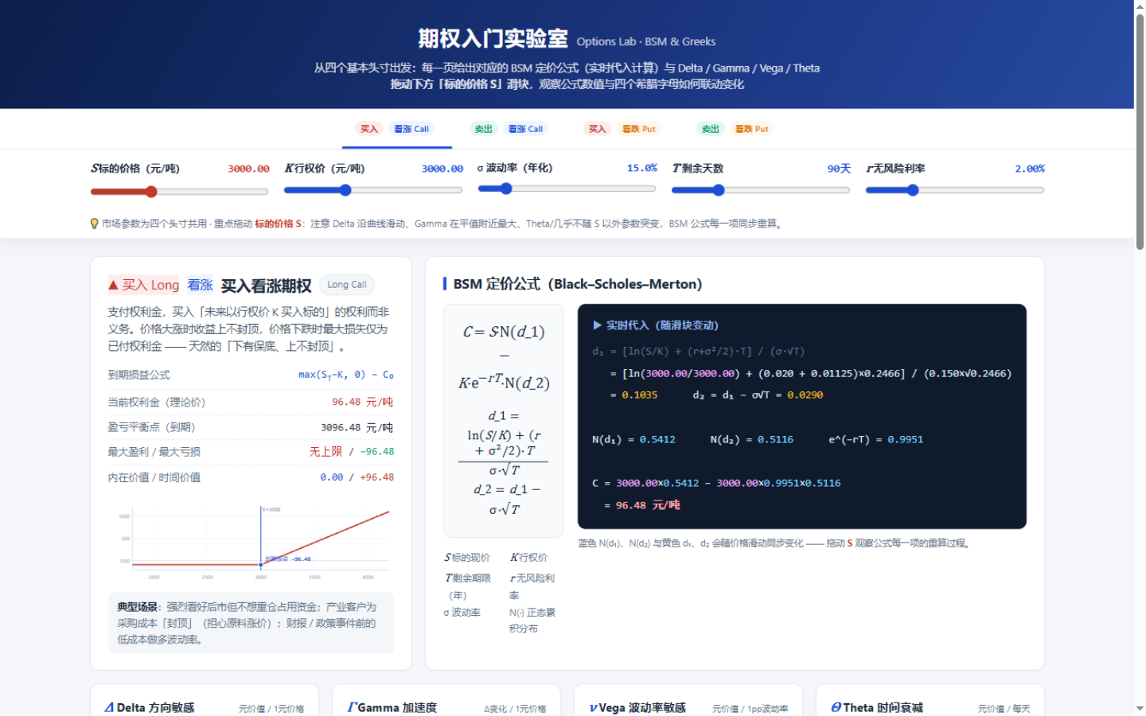
Task: Click the 0.00 / +96.48 intrinsic value
Action: [x=357, y=477]
